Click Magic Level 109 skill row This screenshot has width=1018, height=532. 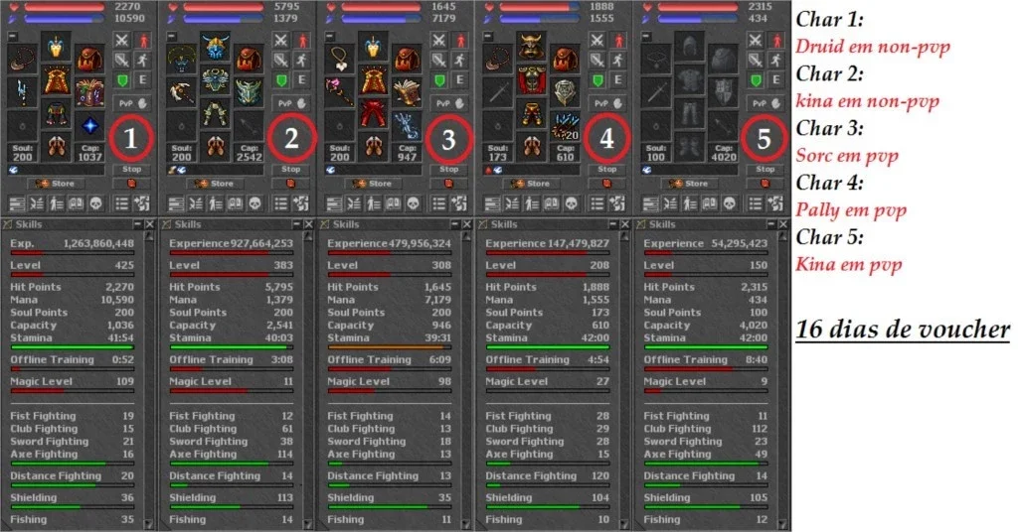click(72, 384)
